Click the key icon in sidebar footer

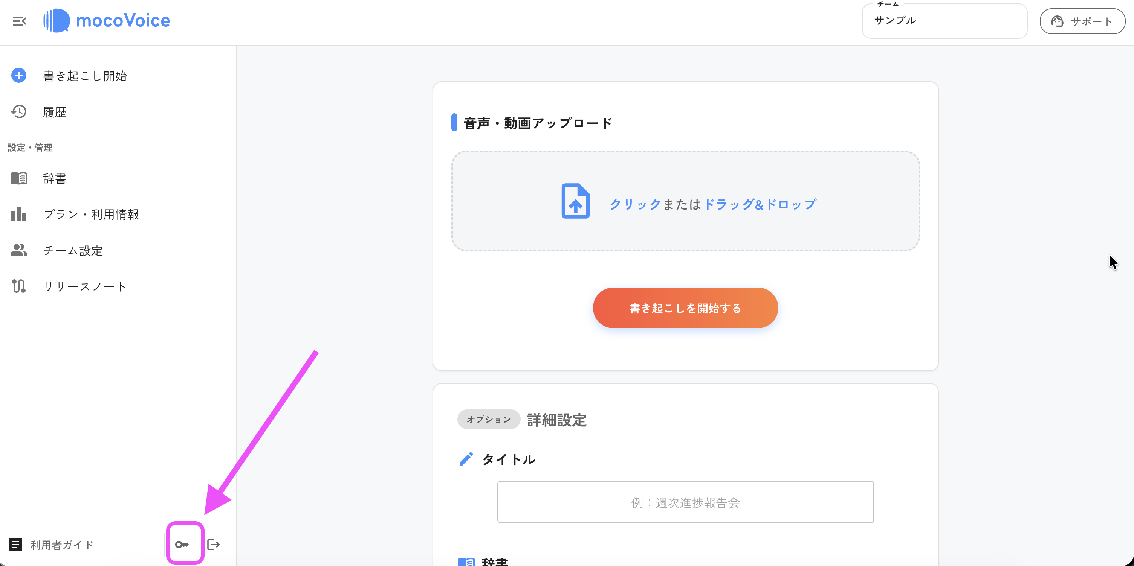coord(182,545)
